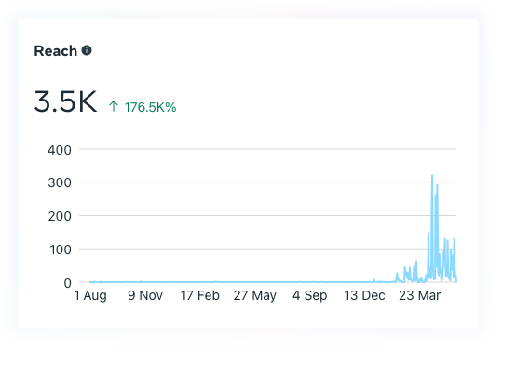This screenshot has width=516, height=365.
Task: Click the 1 Aug date label
Action: click(x=90, y=295)
